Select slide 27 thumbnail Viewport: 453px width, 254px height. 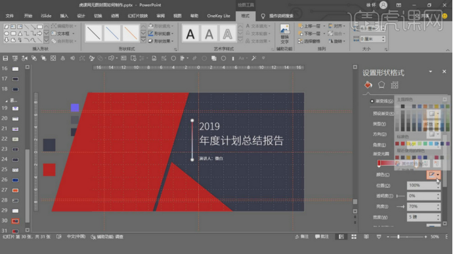point(15,190)
